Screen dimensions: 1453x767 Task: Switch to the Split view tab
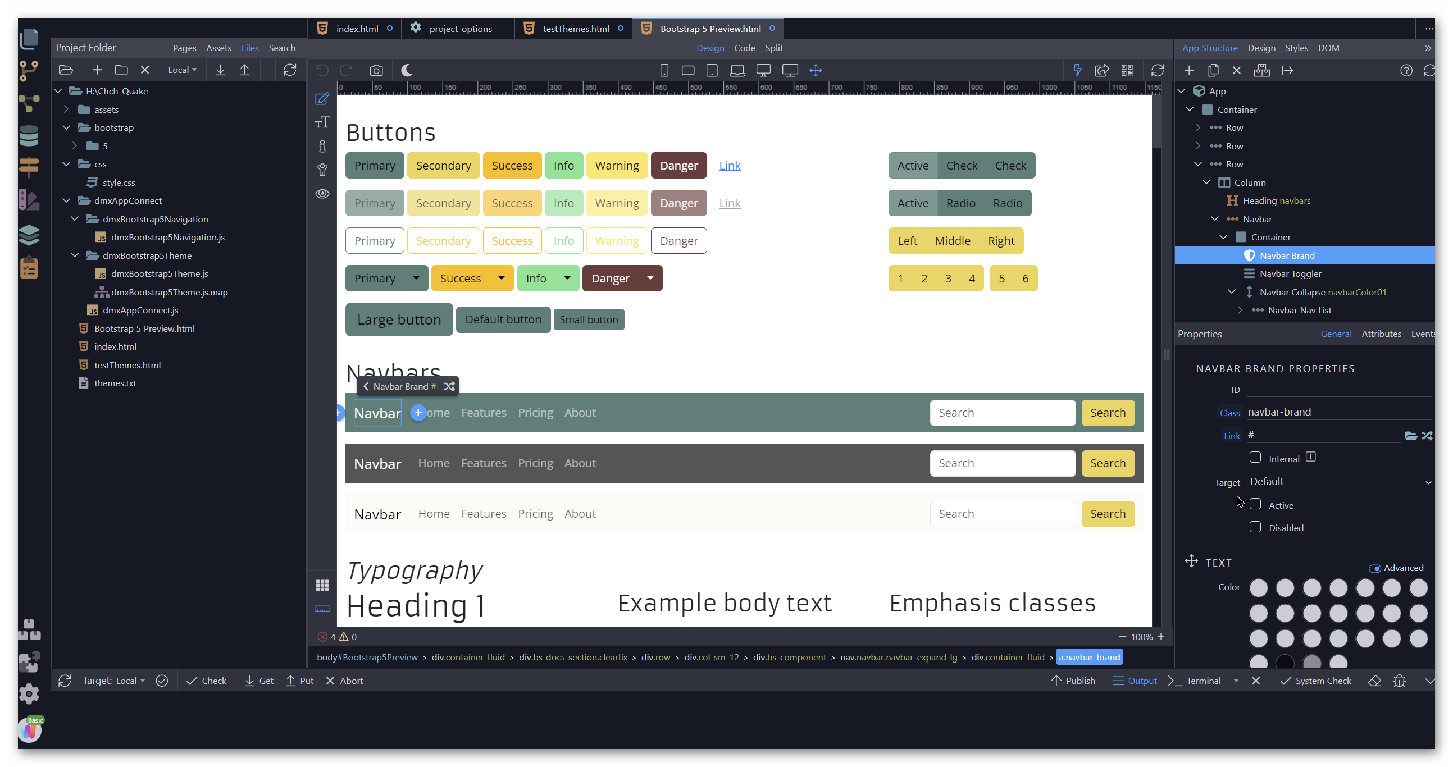773,48
